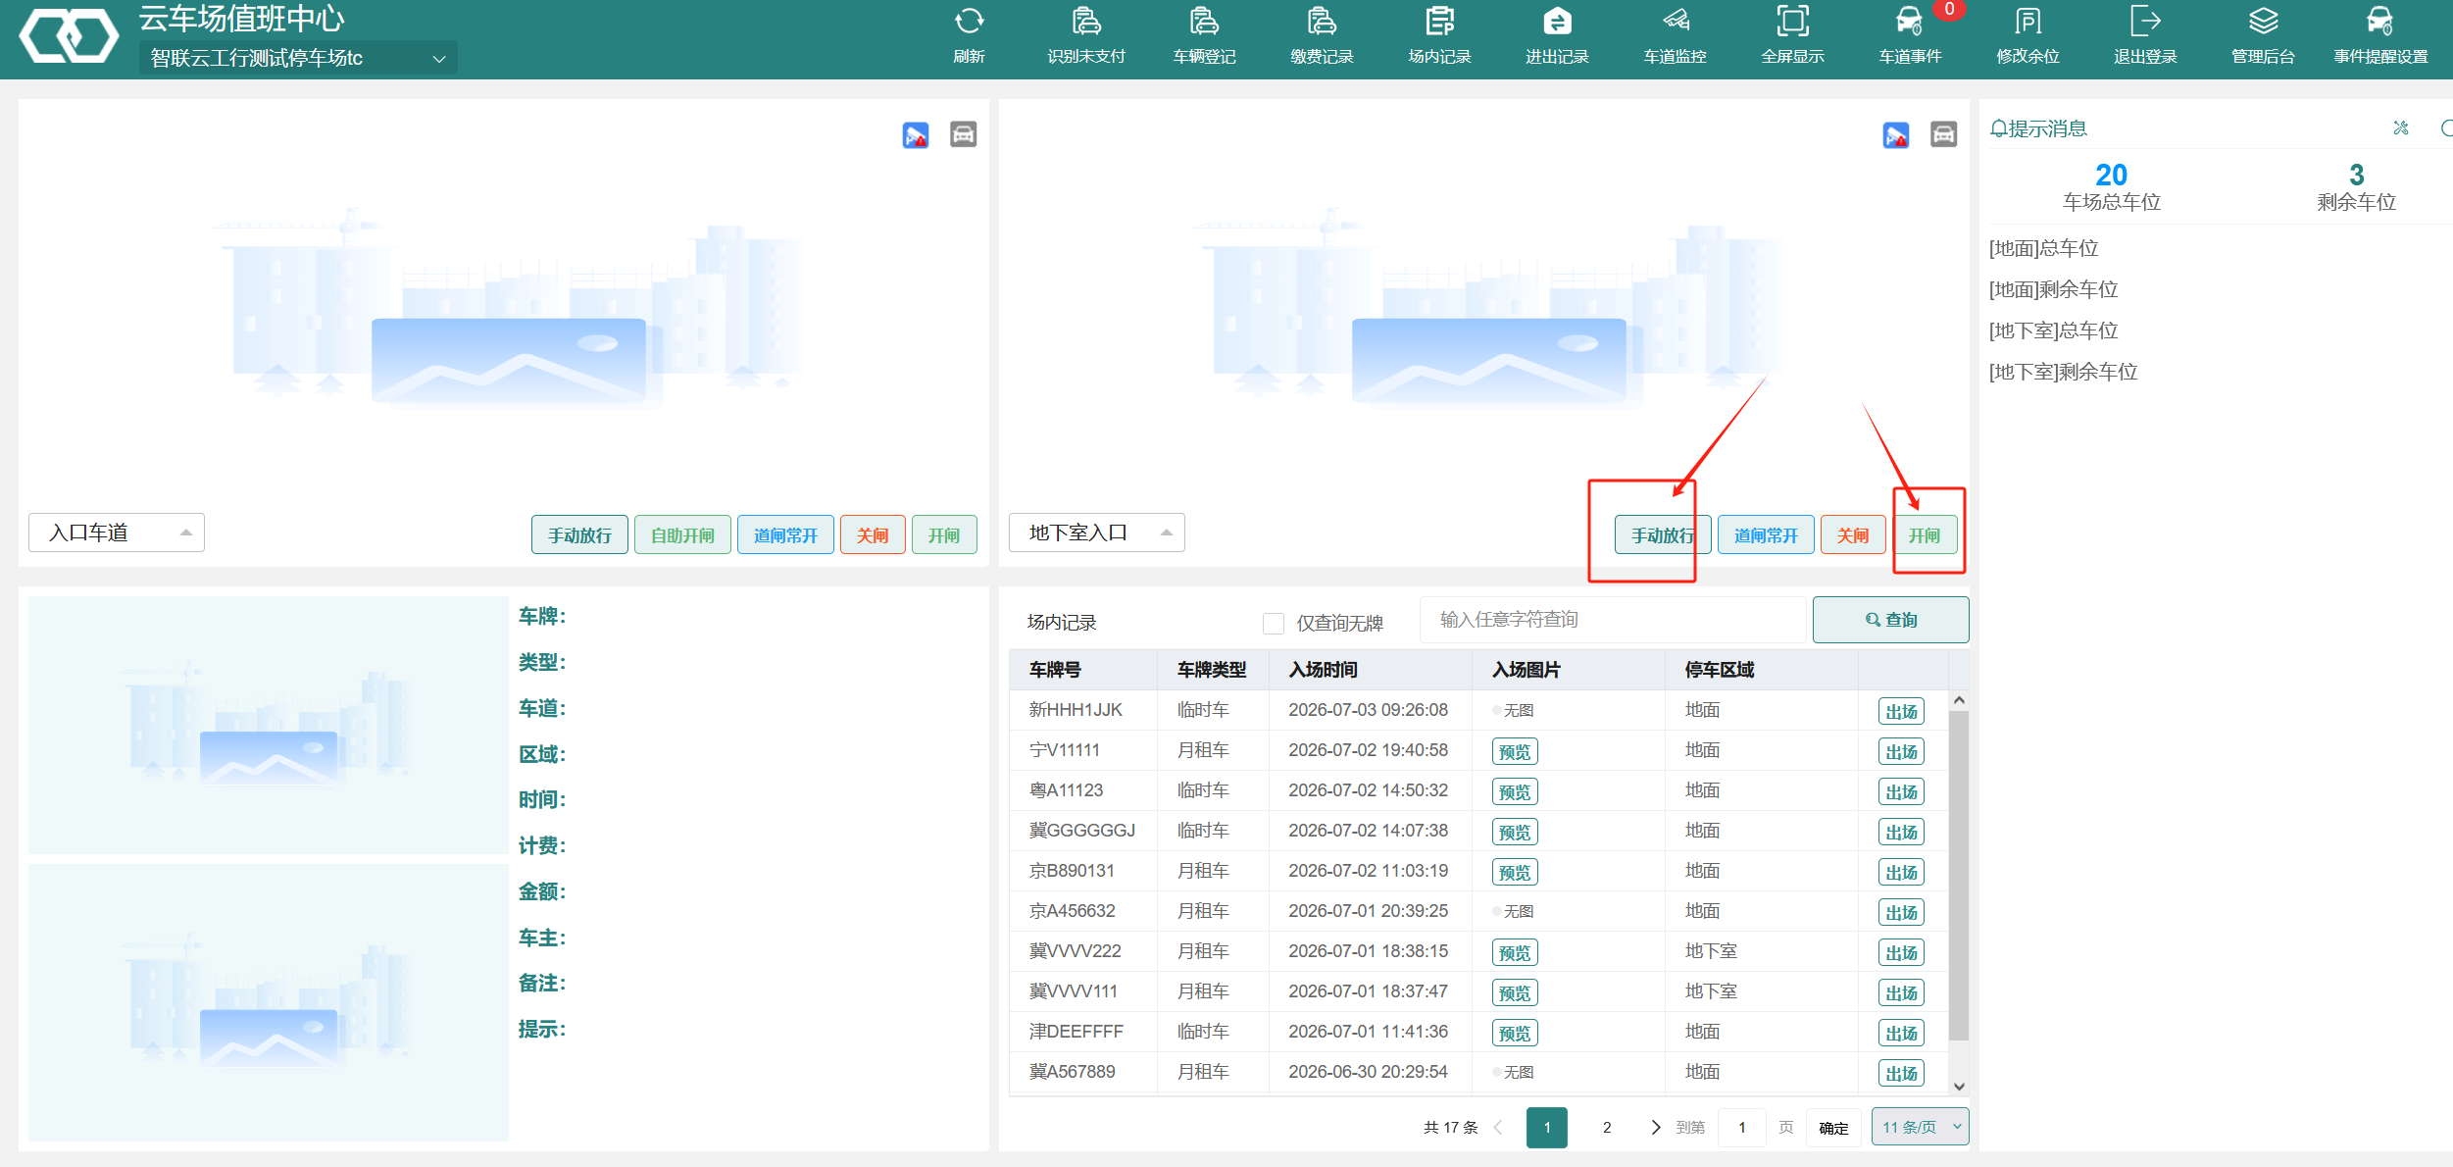2453x1167 pixels.
Task: Expand the parking lot name dropdown
Action: 298,58
